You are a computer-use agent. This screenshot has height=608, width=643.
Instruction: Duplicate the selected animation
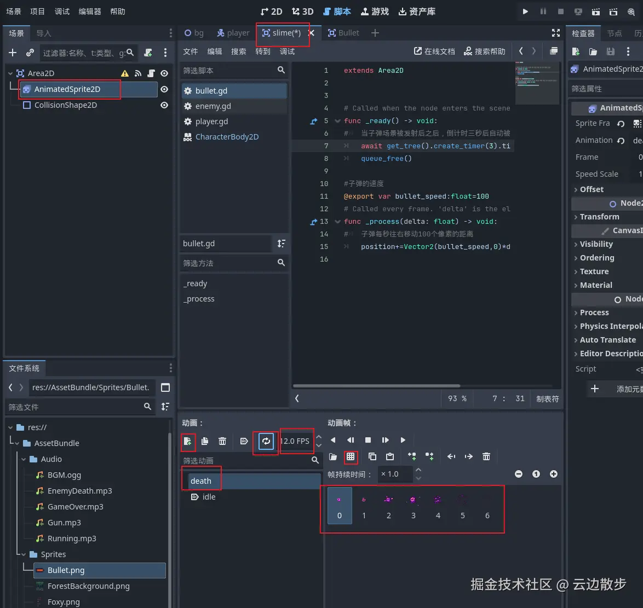tap(205, 441)
